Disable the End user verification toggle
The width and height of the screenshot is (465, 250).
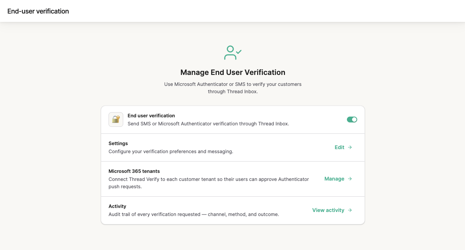coord(352,120)
